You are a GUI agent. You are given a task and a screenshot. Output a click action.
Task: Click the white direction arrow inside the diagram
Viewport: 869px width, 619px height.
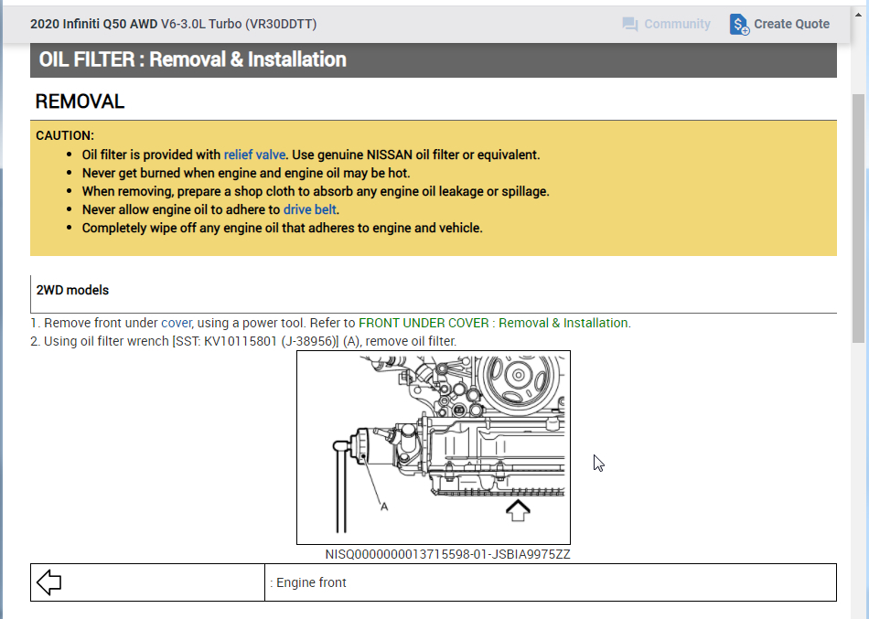click(520, 509)
